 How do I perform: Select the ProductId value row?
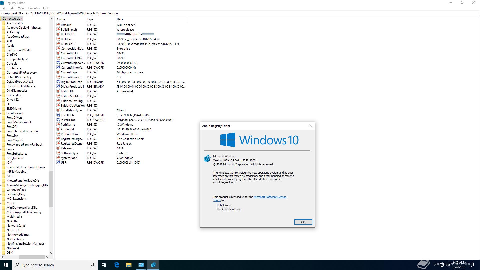point(121,129)
